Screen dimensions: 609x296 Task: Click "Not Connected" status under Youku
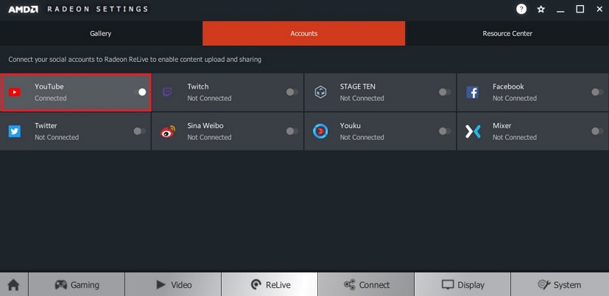click(362, 138)
